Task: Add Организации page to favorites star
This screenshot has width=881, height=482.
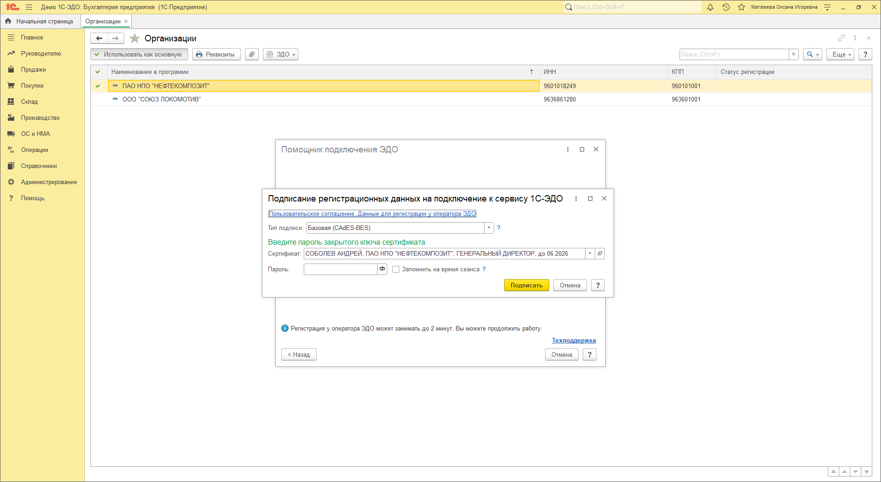Action: pos(134,39)
